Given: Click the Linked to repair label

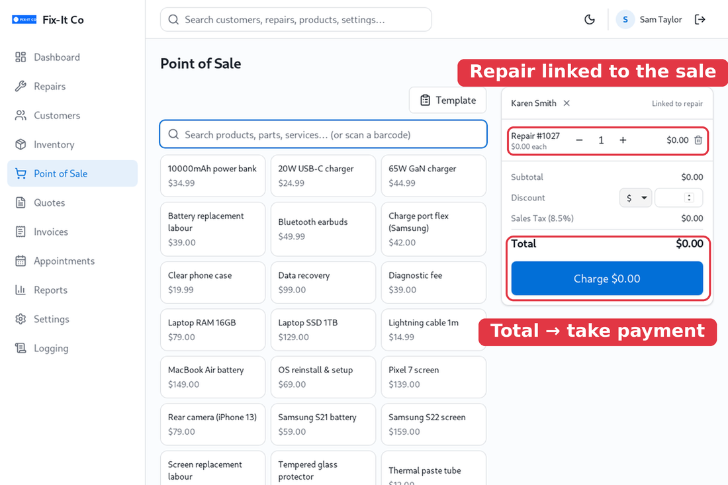Looking at the screenshot, I should click(x=677, y=103).
